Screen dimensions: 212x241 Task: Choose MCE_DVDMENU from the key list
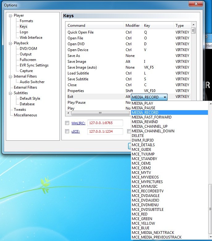(x=169, y=205)
